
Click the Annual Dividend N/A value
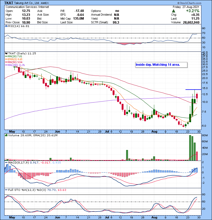coord(116,15)
